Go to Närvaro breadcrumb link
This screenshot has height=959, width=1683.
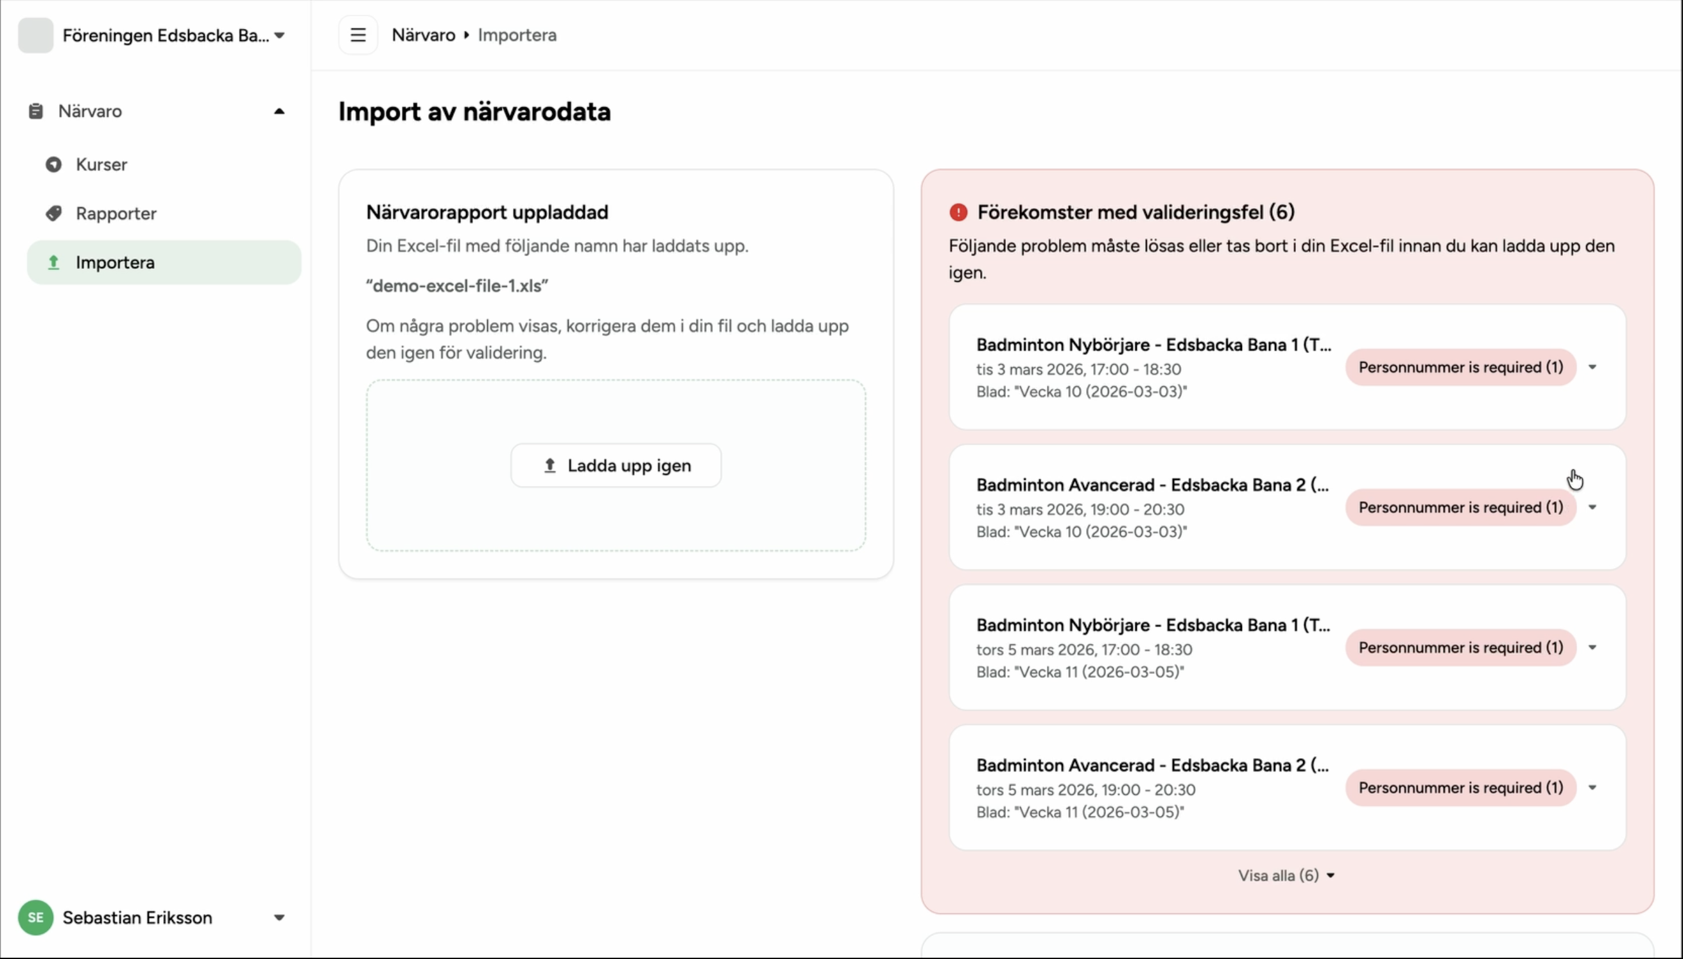424,35
